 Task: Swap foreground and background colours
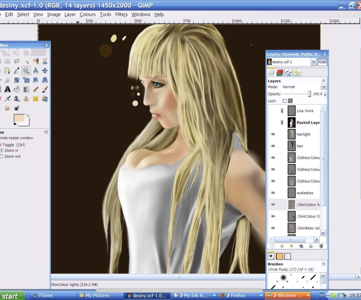tap(27, 115)
